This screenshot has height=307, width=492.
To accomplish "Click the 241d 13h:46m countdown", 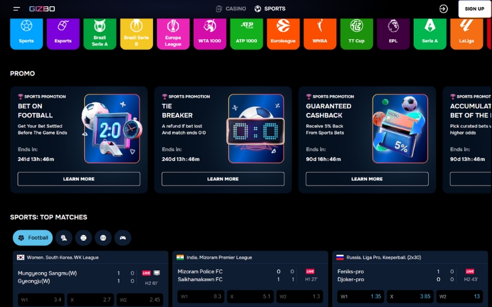I will [x=36, y=159].
